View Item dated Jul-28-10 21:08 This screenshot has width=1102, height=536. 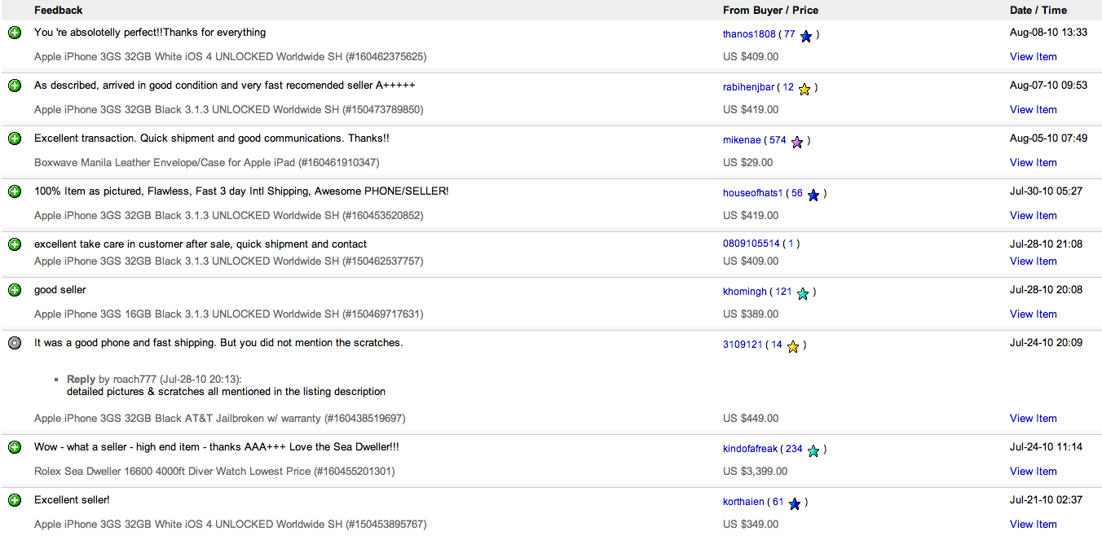1033,261
